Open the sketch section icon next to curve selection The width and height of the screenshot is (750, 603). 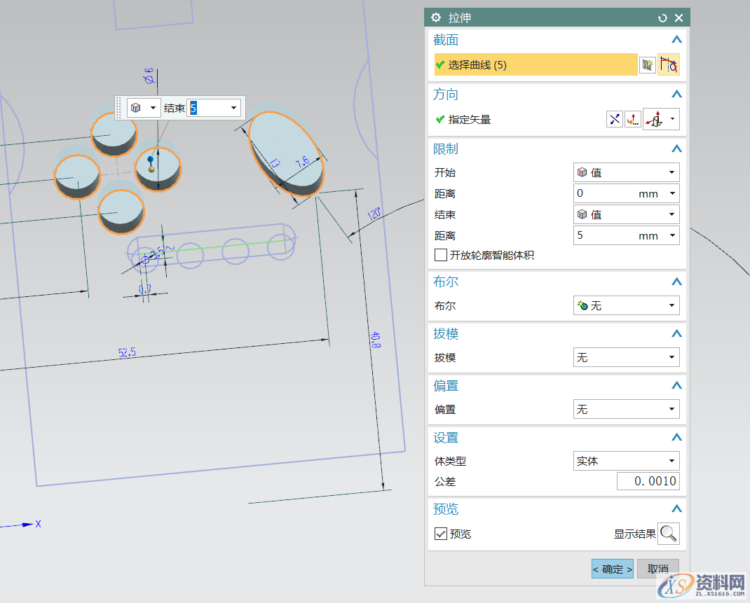(647, 64)
